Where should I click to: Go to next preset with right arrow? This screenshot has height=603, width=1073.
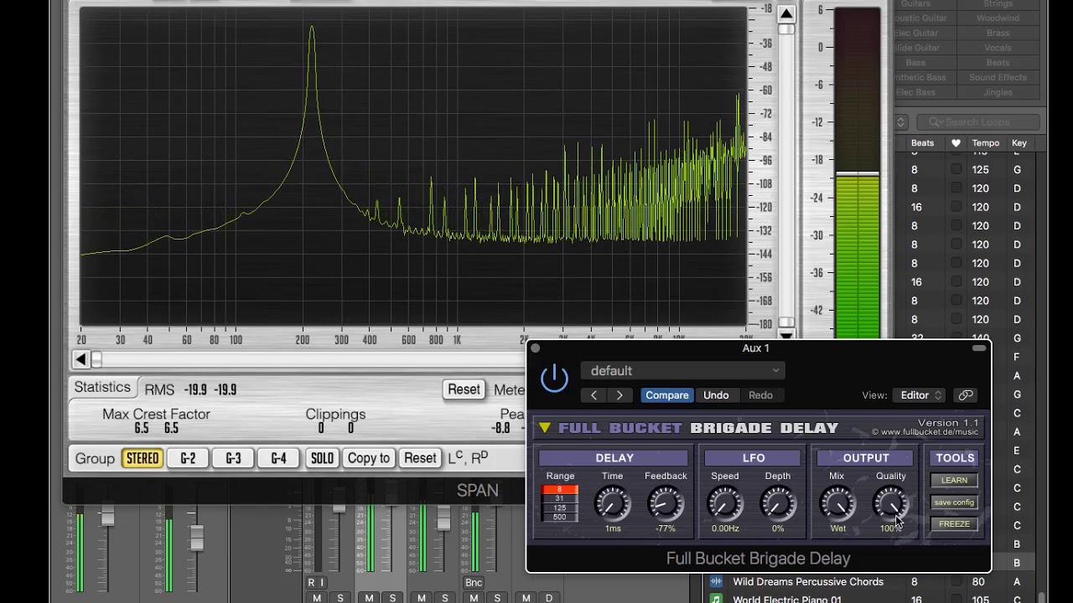(619, 395)
